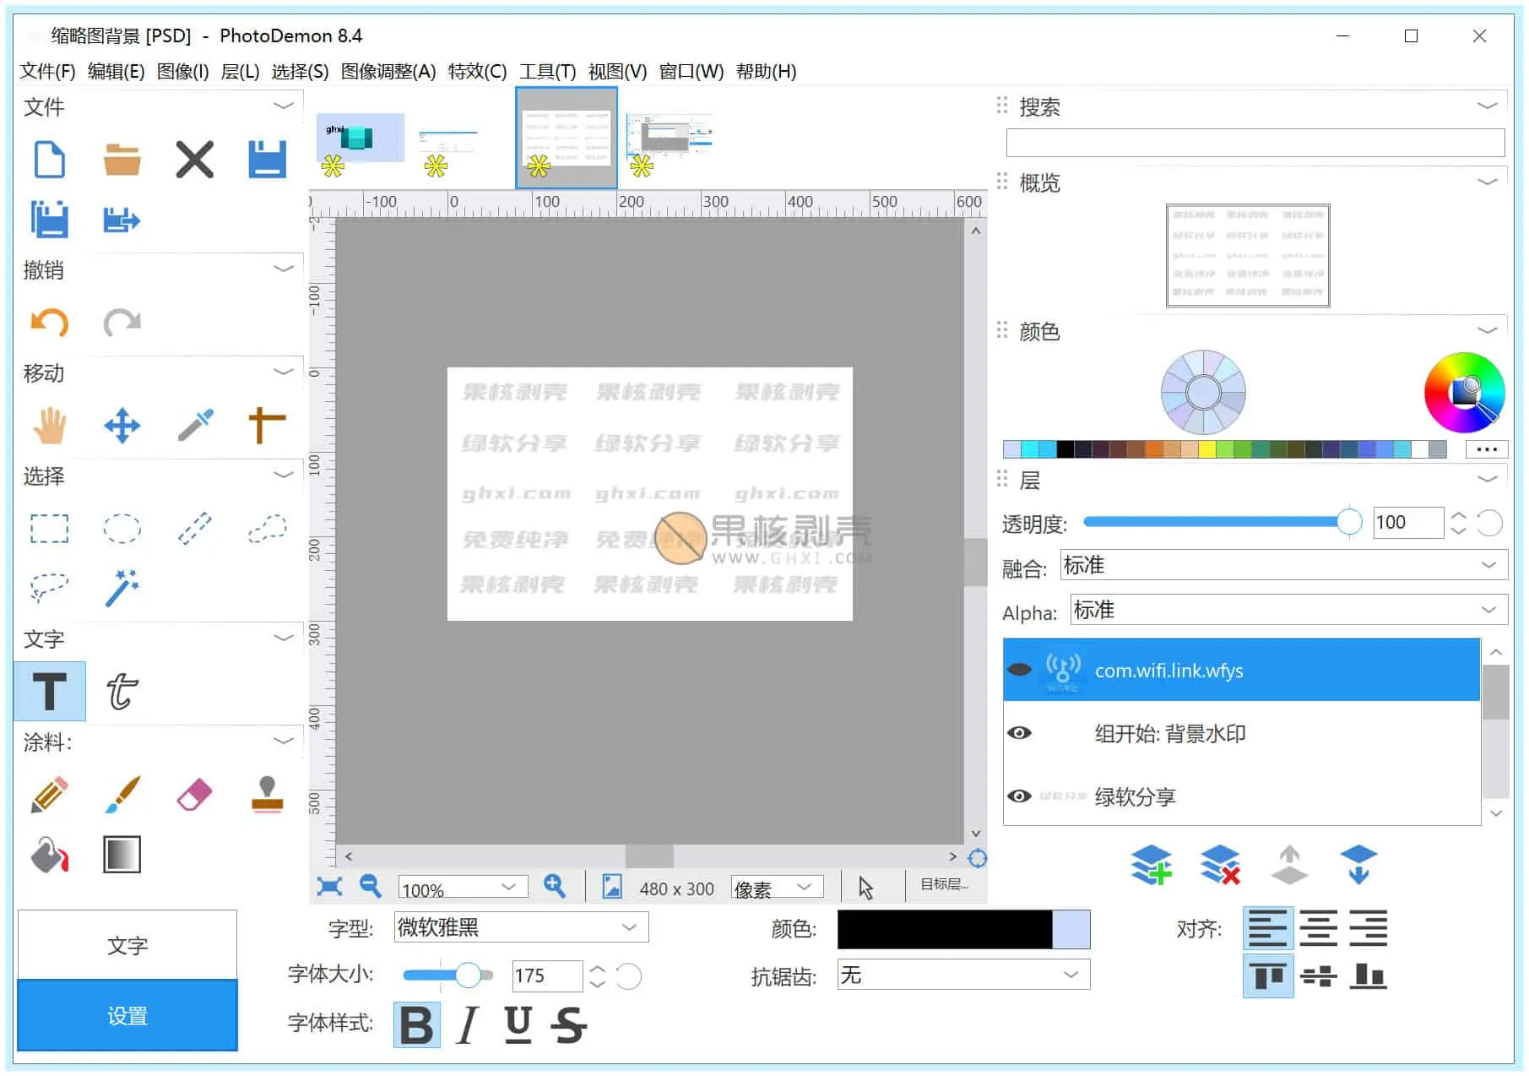Select the Pencil tool
This screenshot has width=1529, height=1076.
pyautogui.click(x=49, y=795)
